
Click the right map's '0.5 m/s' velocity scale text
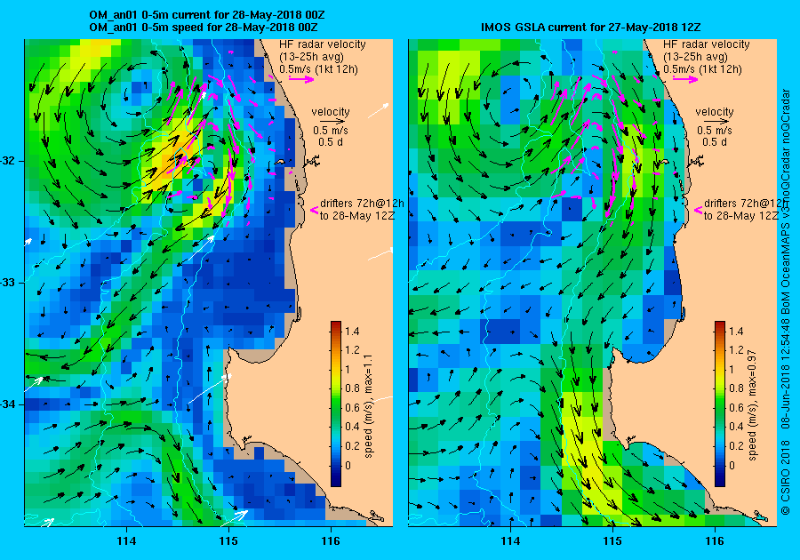pos(715,131)
